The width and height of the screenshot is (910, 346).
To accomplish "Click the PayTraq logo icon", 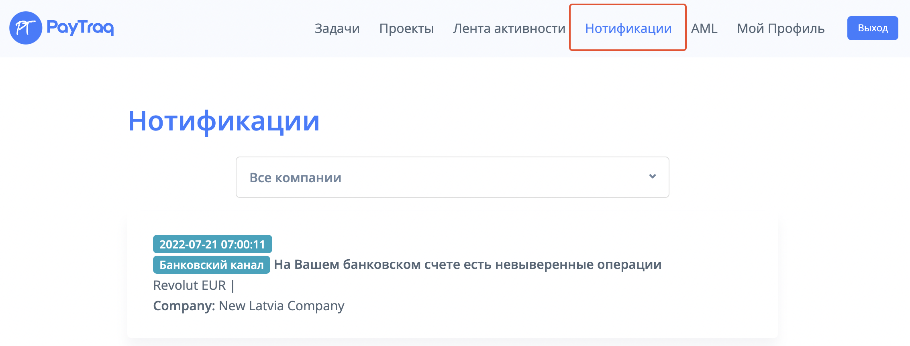I will (26, 28).
